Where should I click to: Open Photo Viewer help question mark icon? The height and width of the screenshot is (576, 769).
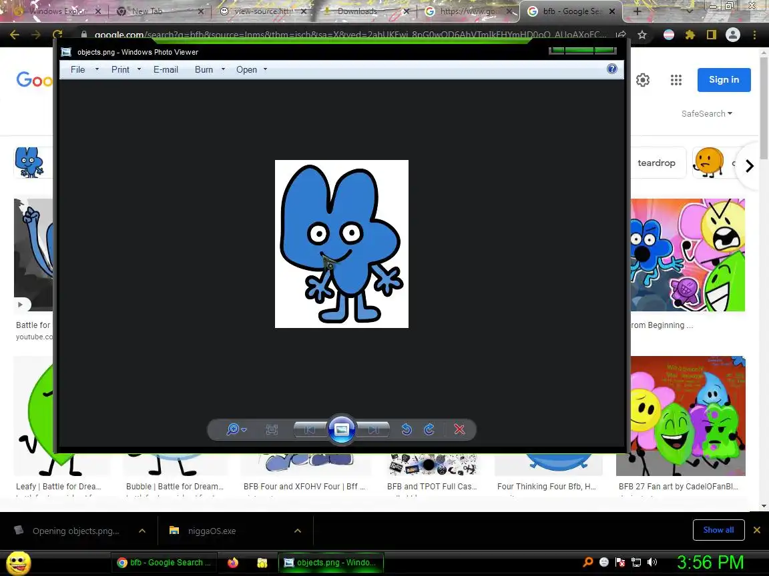pyautogui.click(x=611, y=69)
